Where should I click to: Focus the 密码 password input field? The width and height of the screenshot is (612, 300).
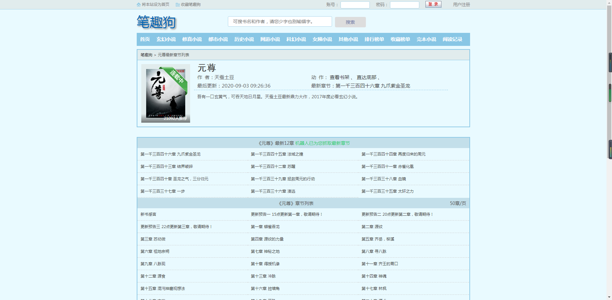click(404, 5)
